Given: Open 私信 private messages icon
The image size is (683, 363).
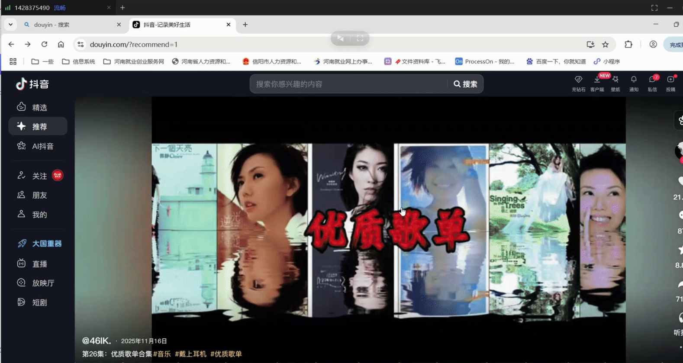Looking at the screenshot, I should point(652,83).
